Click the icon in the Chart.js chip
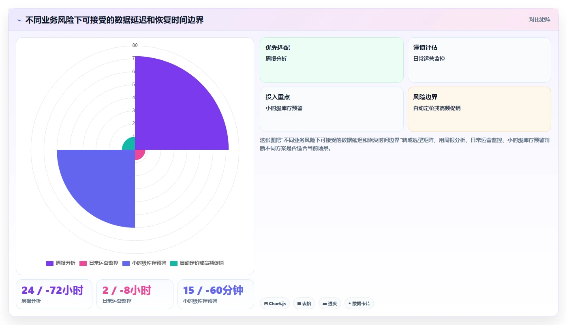Screen dimensions: 567x325 pos(266,304)
